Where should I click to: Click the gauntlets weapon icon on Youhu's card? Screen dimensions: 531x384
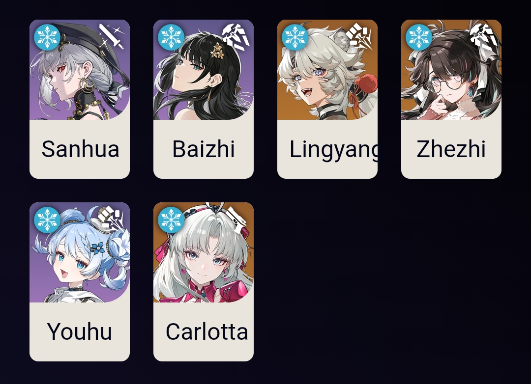(x=112, y=219)
